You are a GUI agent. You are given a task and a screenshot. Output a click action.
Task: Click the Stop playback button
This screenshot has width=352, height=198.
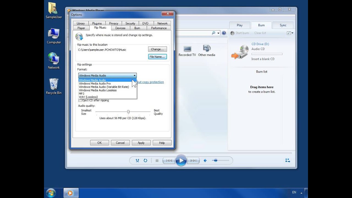tap(157, 161)
